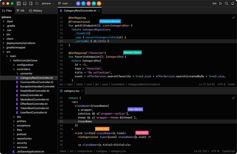Close the category.tsx tab
Image resolution: width=237 pixels, height=154 pixels.
pos(82,91)
